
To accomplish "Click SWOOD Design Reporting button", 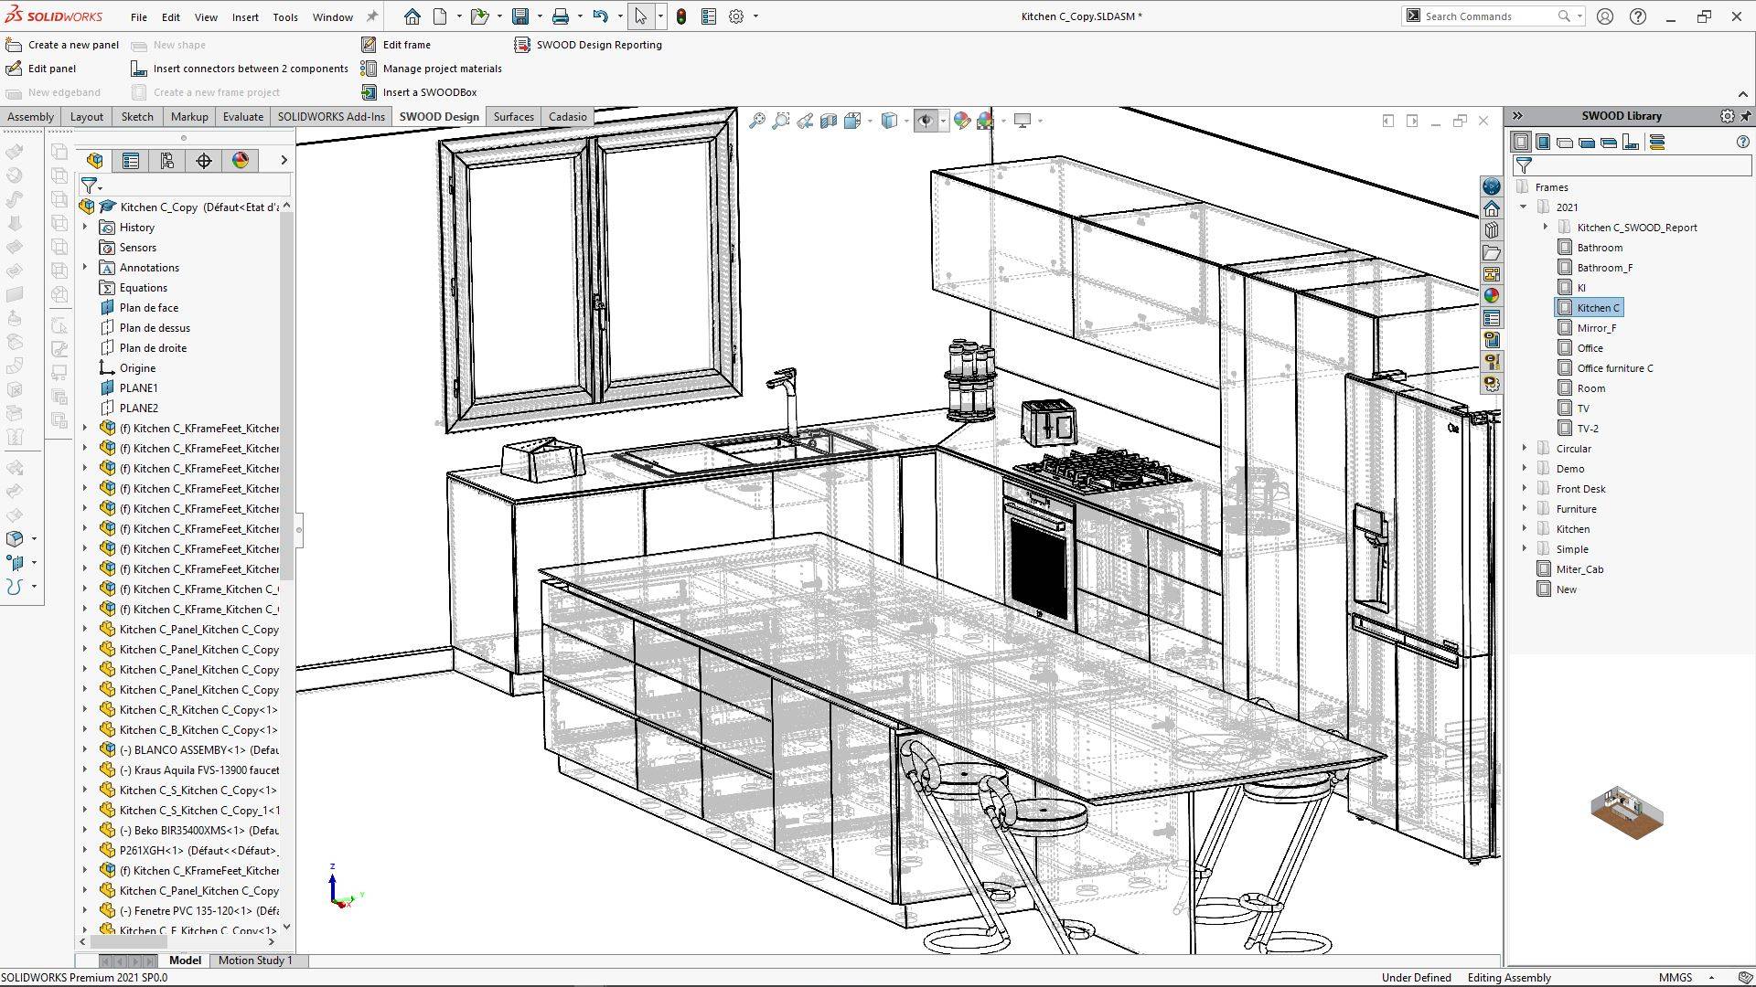I will click(x=598, y=45).
